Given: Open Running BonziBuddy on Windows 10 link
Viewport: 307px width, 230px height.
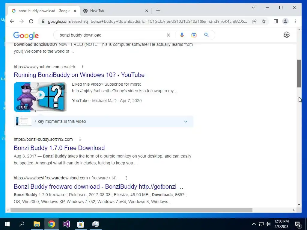Looking at the screenshot, I should [x=79, y=75].
